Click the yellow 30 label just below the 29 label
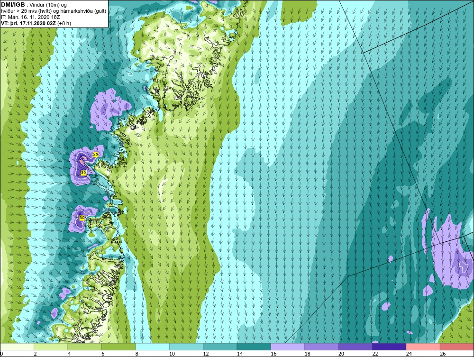Screen dimensions: 474x357 (84, 172)
